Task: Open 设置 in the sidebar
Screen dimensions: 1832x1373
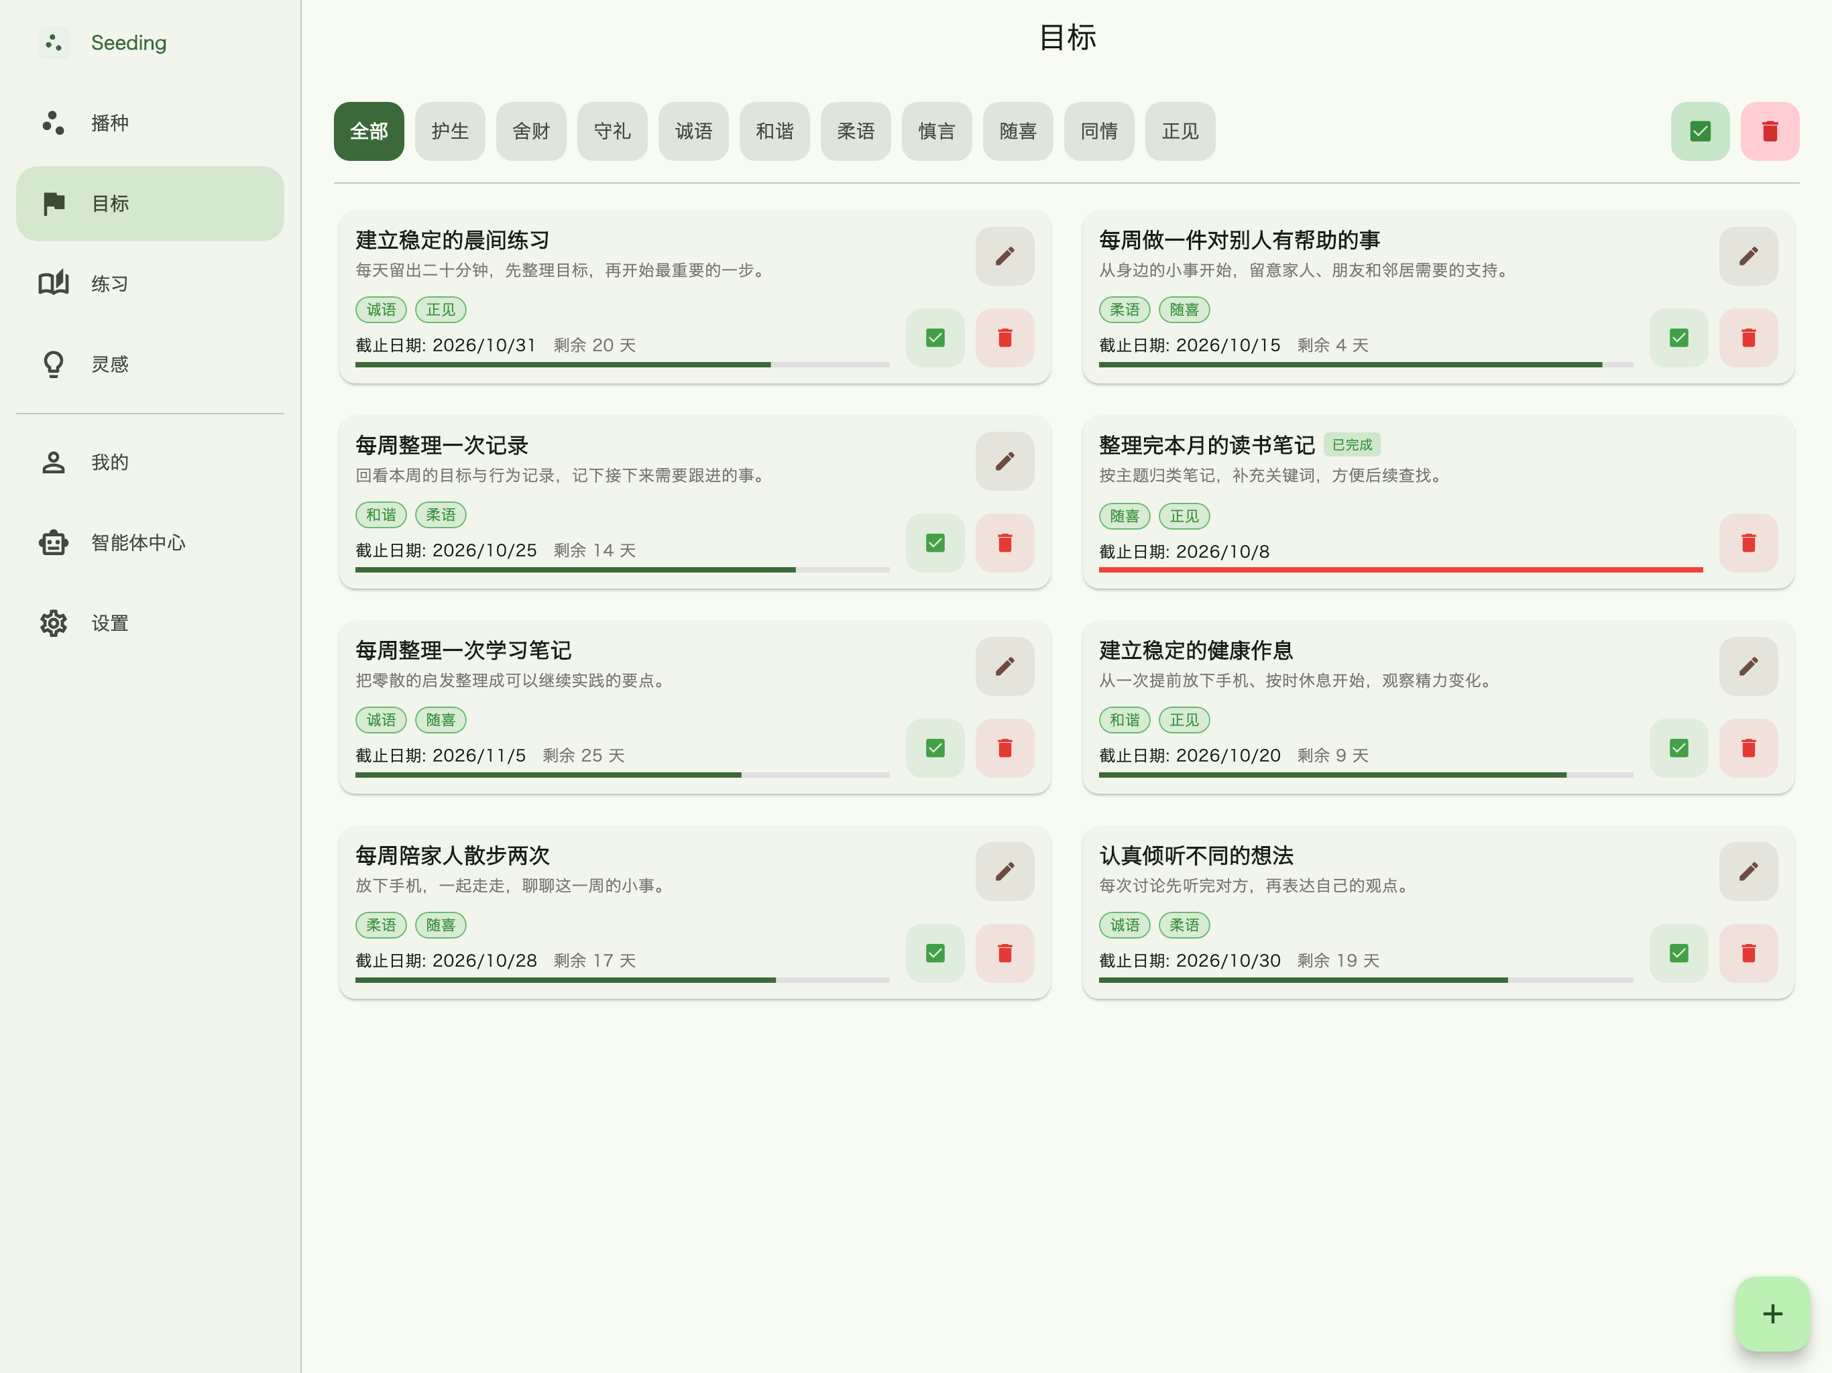Action: click(150, 623)
